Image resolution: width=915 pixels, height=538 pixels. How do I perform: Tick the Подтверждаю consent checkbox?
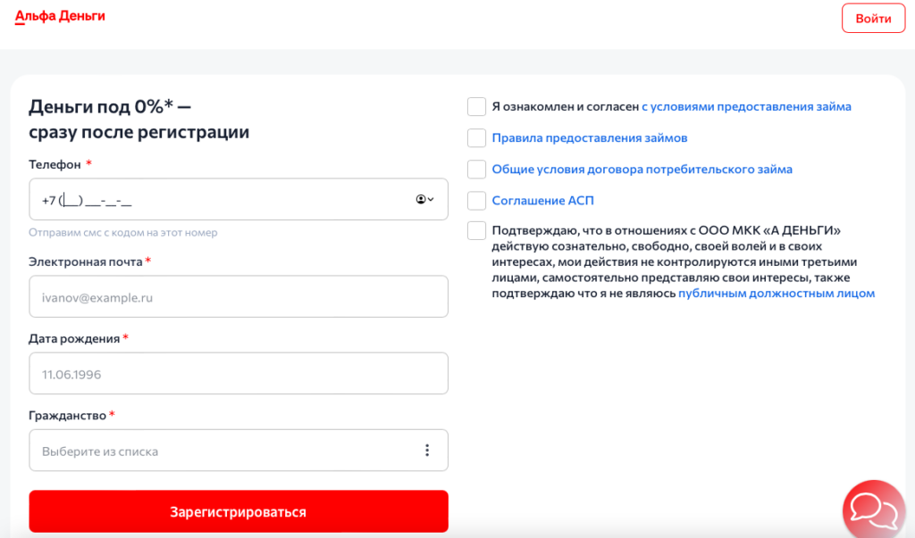point(476,230)
